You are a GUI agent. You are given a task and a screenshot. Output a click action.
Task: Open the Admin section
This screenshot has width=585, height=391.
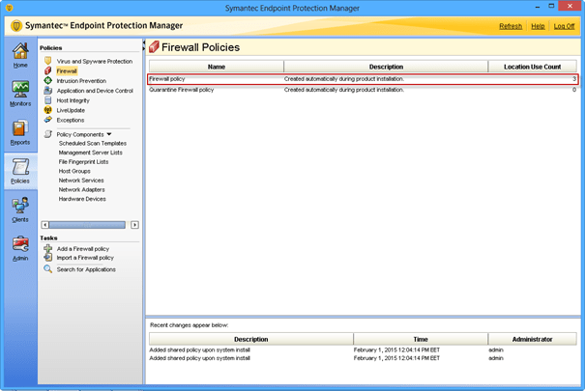point(19,248)
